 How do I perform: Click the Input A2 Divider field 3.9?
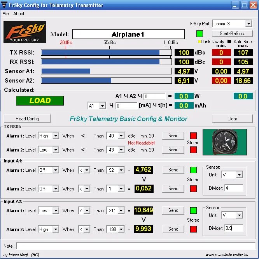234,228
